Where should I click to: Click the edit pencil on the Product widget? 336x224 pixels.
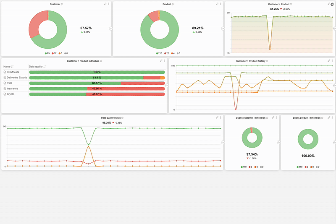coord(217,4)
